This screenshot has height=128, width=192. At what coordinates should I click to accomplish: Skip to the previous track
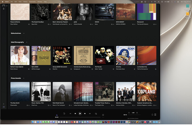coord(75,113)
